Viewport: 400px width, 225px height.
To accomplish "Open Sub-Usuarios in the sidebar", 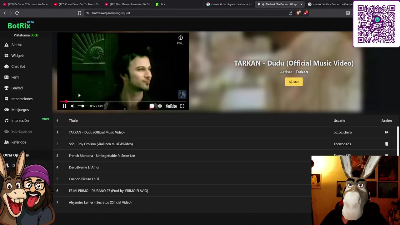I will [22, 131].
